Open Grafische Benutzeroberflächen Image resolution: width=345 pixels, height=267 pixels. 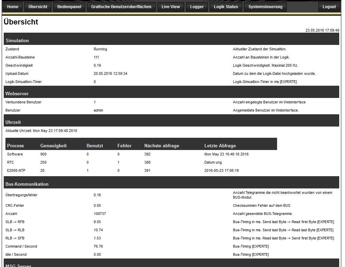pyautogui.click(x=121, y=7)
